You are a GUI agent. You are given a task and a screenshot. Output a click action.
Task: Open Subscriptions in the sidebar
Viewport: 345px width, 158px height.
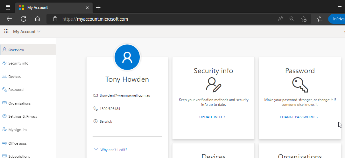pos(28,155)
